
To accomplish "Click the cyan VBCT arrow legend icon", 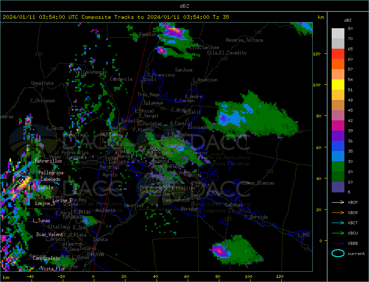I will [x=338, y=223].
